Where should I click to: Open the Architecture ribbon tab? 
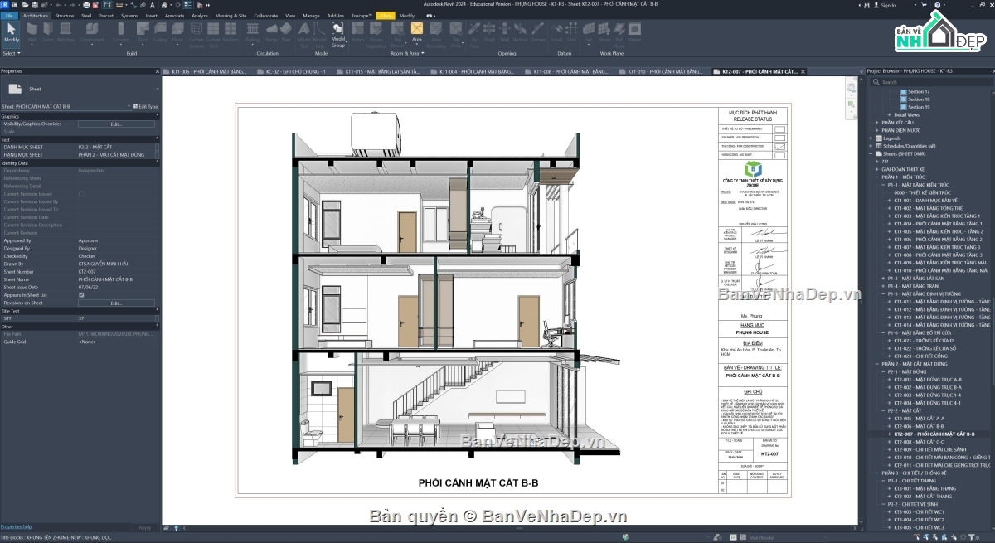(36, 16)
